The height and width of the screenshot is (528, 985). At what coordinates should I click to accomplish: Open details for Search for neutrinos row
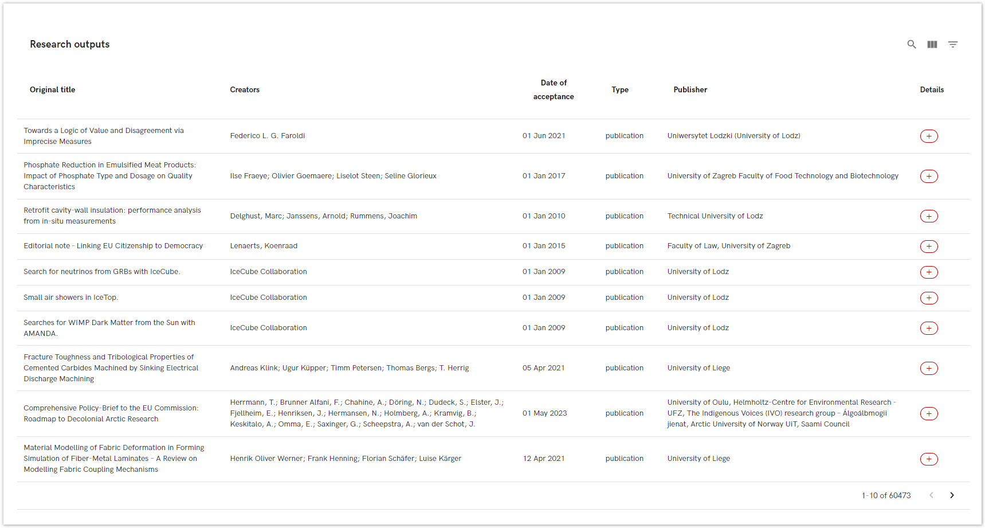(x=928, y=272)
